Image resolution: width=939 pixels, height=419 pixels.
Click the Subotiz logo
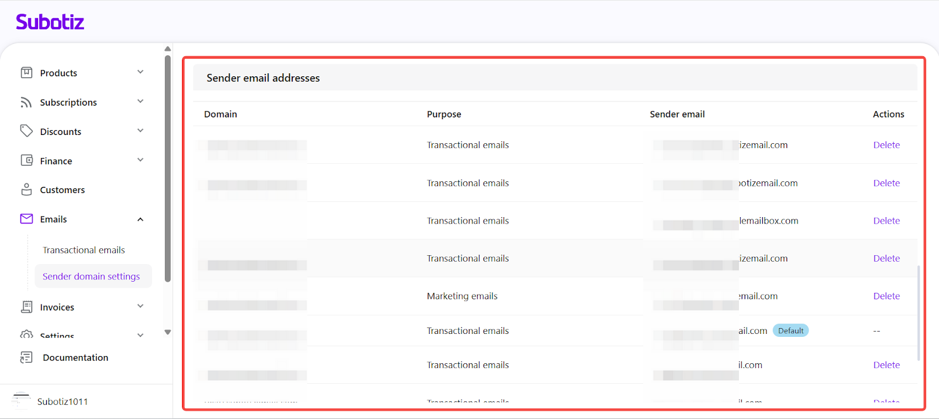pyautogui.click(x=50, y=22)
